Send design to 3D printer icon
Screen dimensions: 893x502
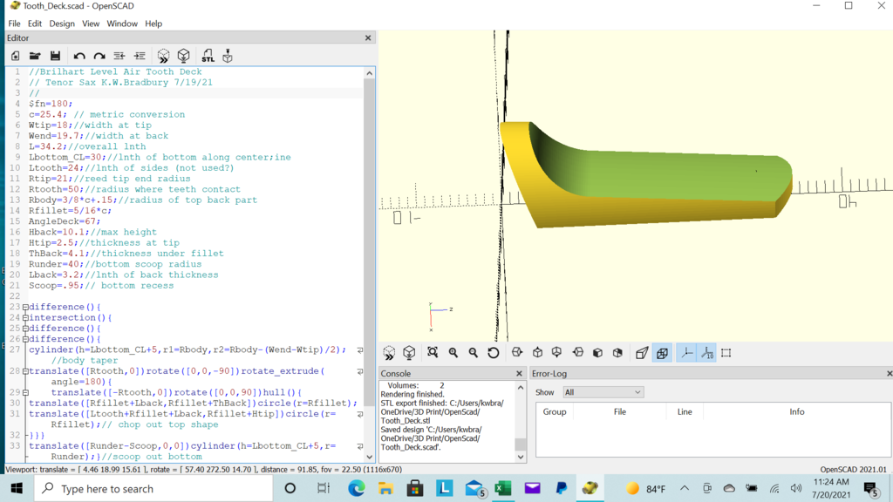coord(228,56)
